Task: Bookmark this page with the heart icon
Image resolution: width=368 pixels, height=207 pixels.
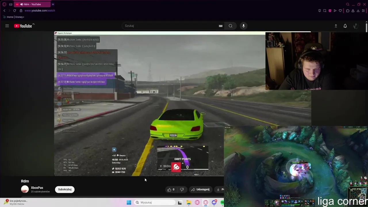Action: point(340,11)
